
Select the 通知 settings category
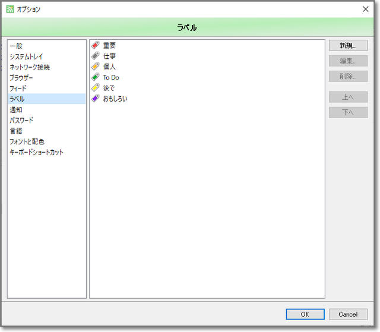click(16, 110)
